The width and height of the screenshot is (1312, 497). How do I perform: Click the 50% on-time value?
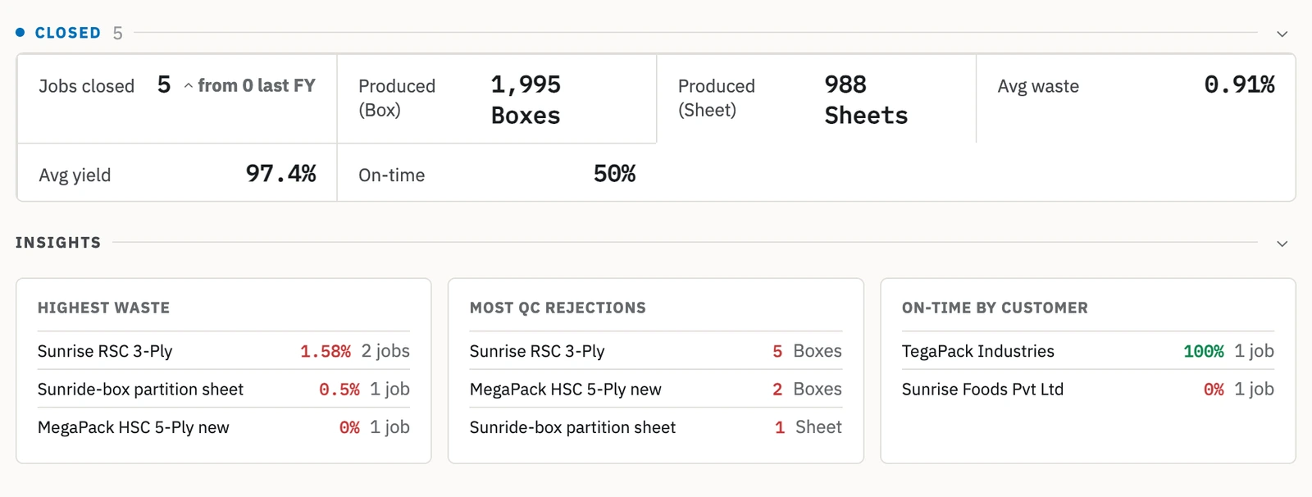(x=614, y=173)
